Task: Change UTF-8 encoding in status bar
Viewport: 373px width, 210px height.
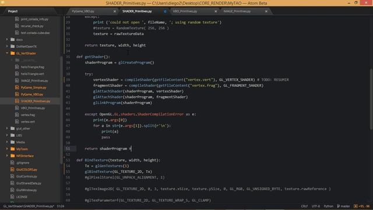Action: click(x=316, y=206)
